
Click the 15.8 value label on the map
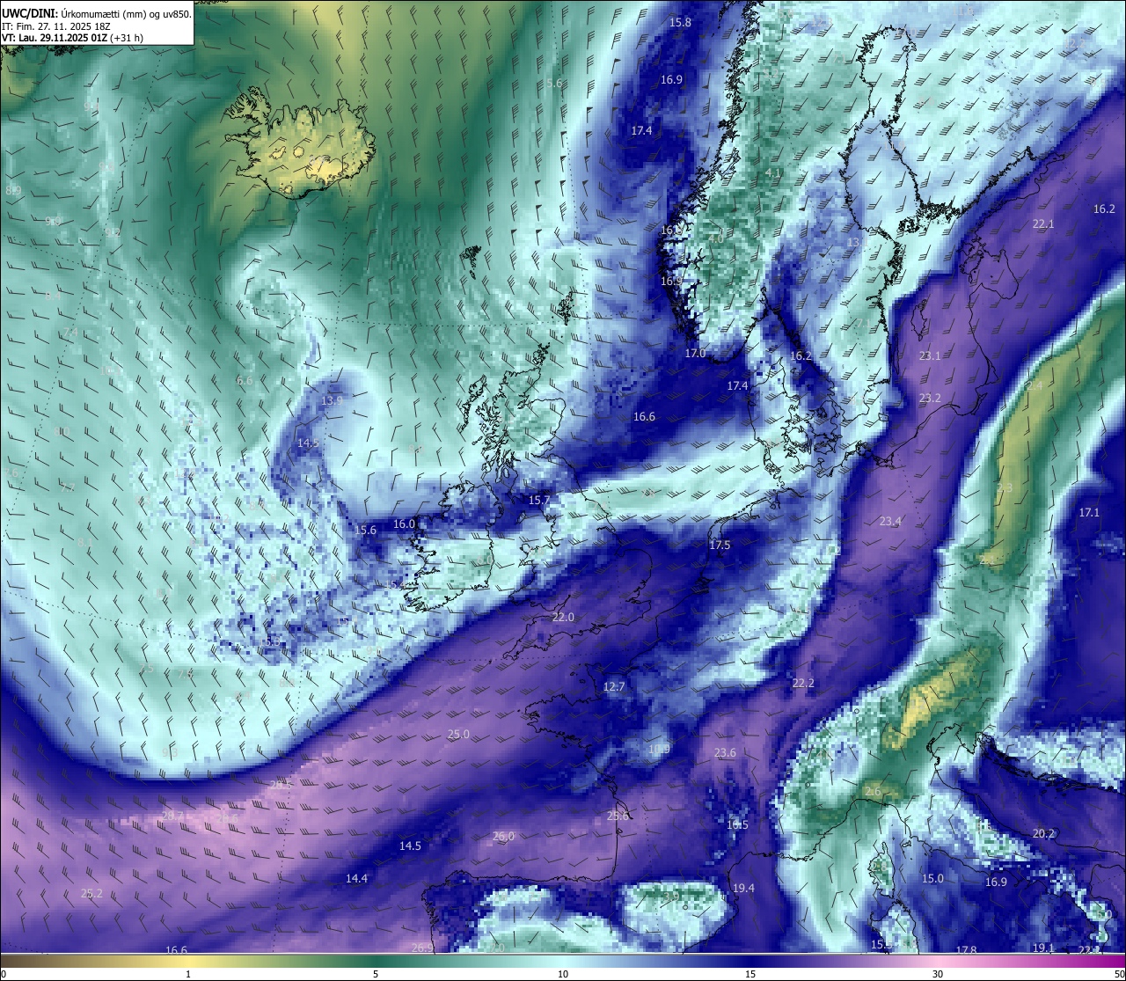680,23
